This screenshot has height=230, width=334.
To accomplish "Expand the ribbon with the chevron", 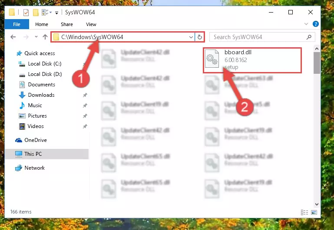I will (306, 24).
